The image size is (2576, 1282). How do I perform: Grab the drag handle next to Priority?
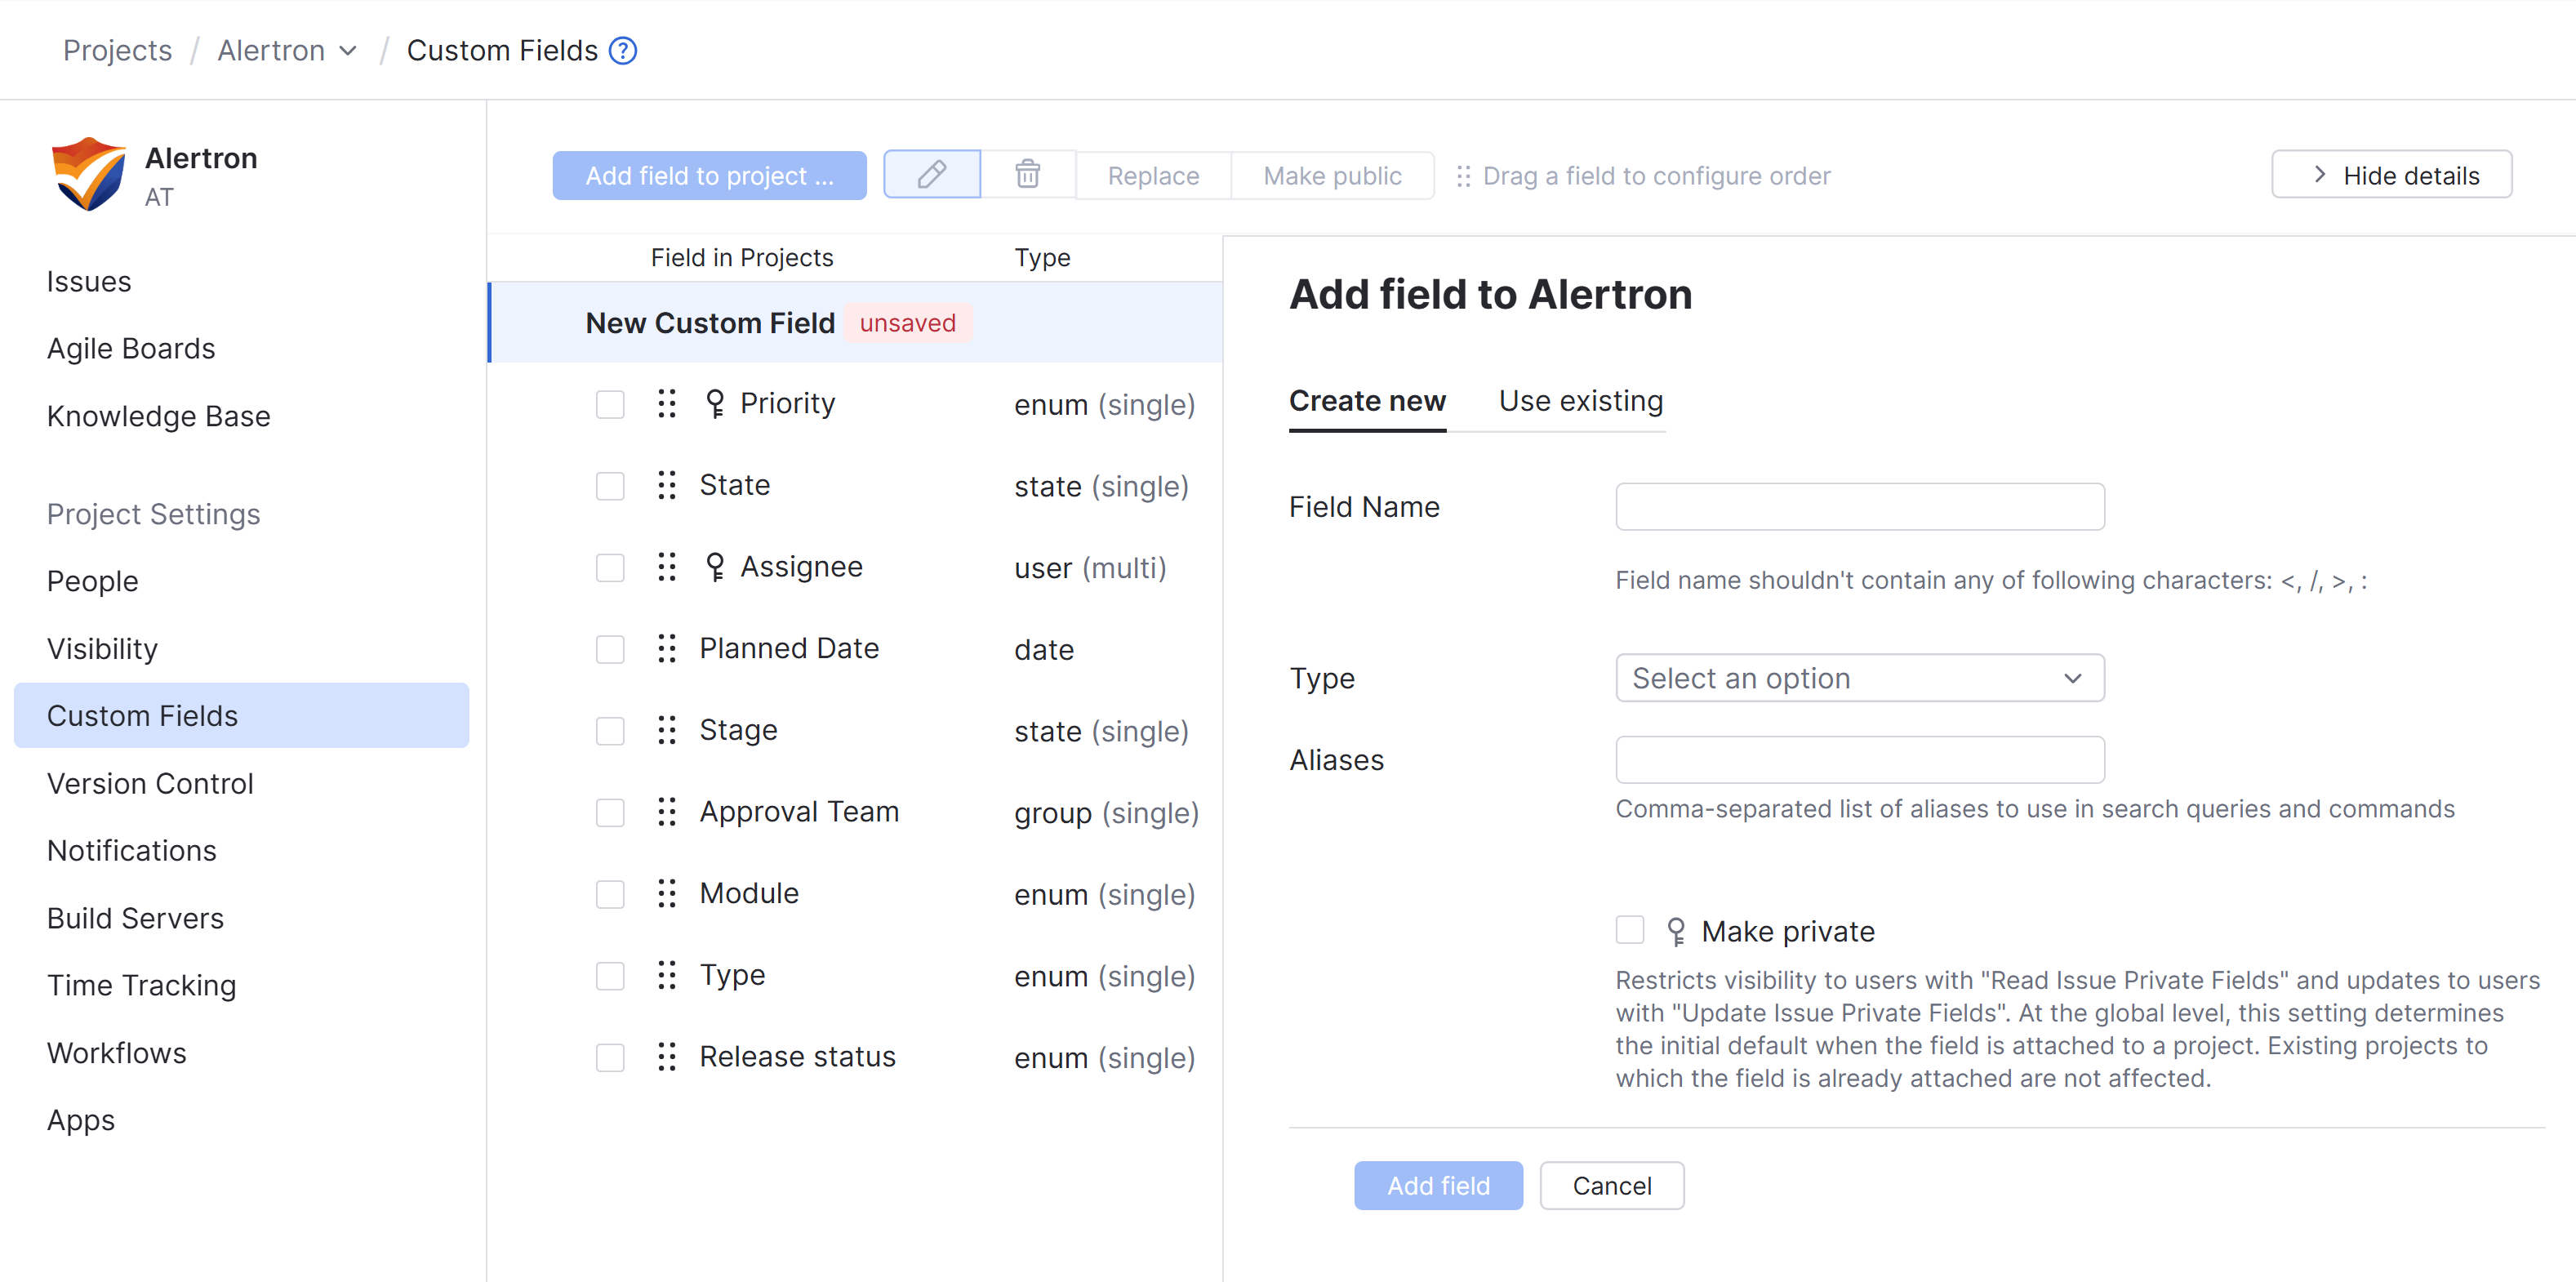point(667,404)
